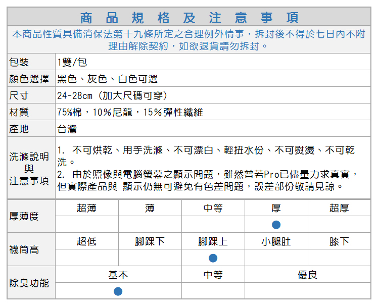The height and width of the screenshot is (307, 379).
Task: Click the 產地 label
Action: coord(19,129)
